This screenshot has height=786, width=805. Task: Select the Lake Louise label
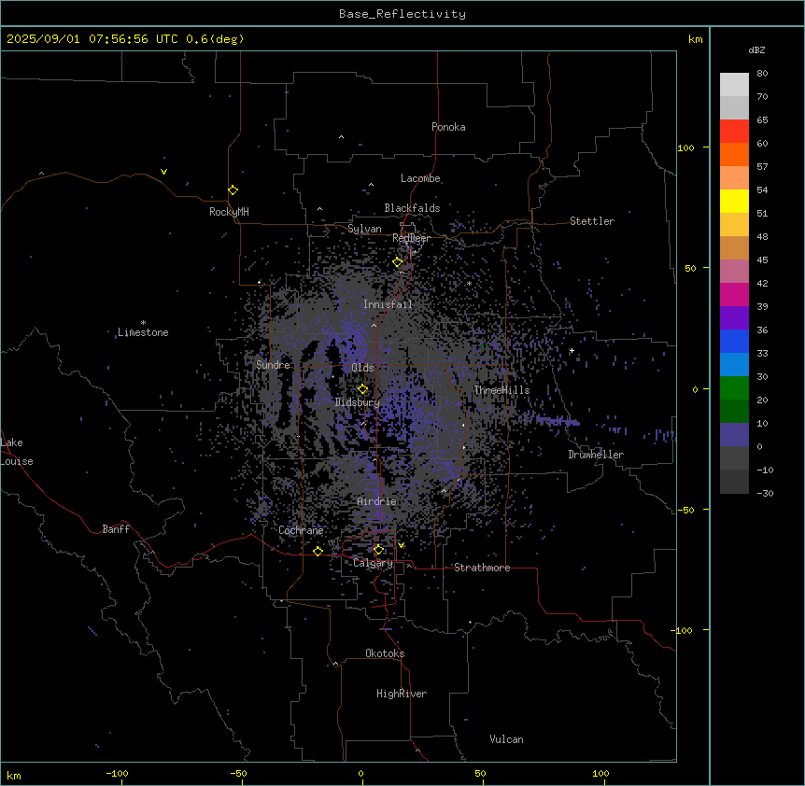(x=17, y=452)
